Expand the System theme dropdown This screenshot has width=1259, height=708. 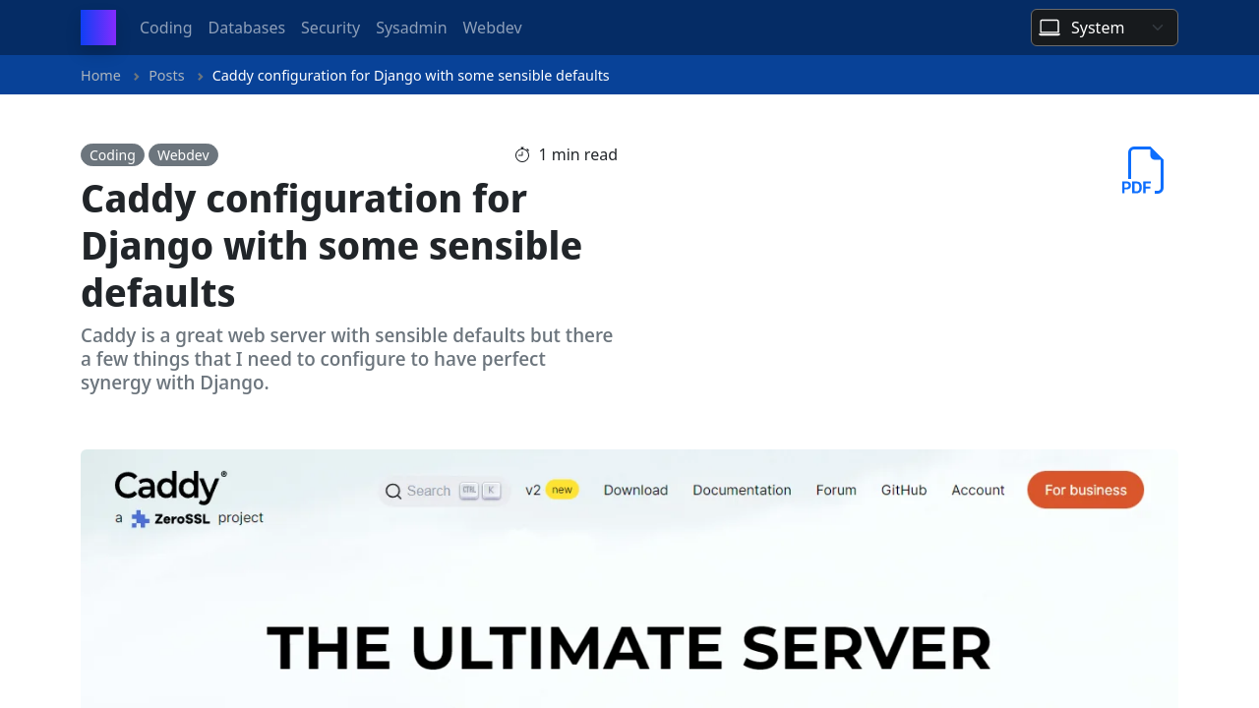1159,28
